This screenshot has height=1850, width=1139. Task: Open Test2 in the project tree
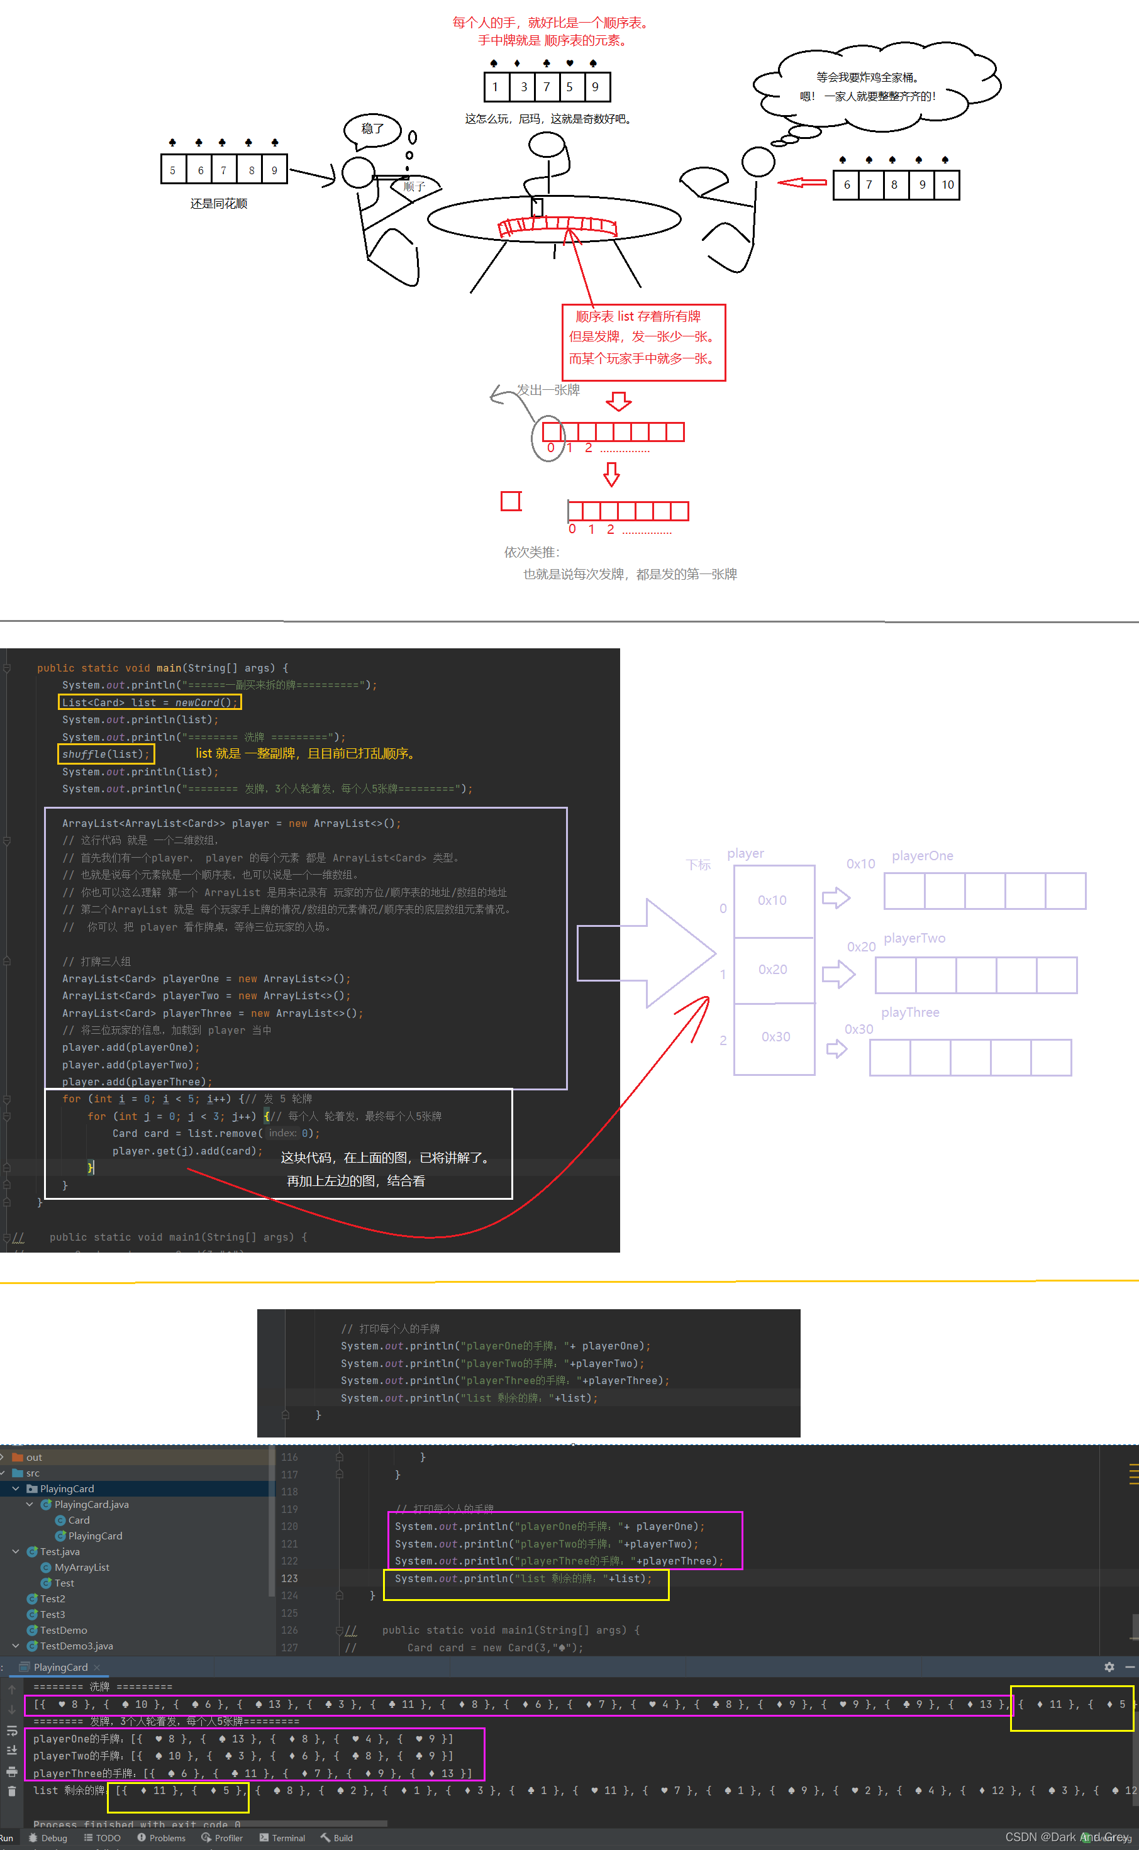tap(46, 1598)
